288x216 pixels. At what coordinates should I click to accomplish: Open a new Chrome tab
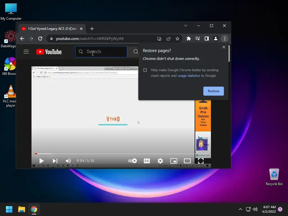[92, 29]
